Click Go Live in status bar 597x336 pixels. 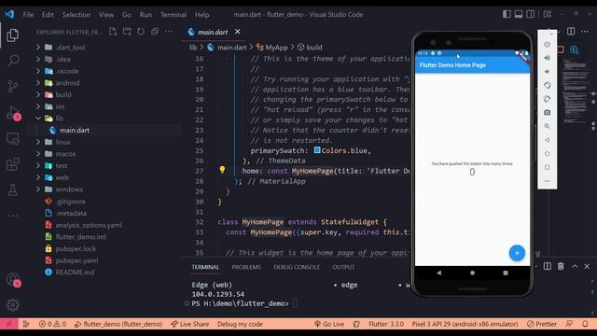pyautogui.click(x=329, y=324)
